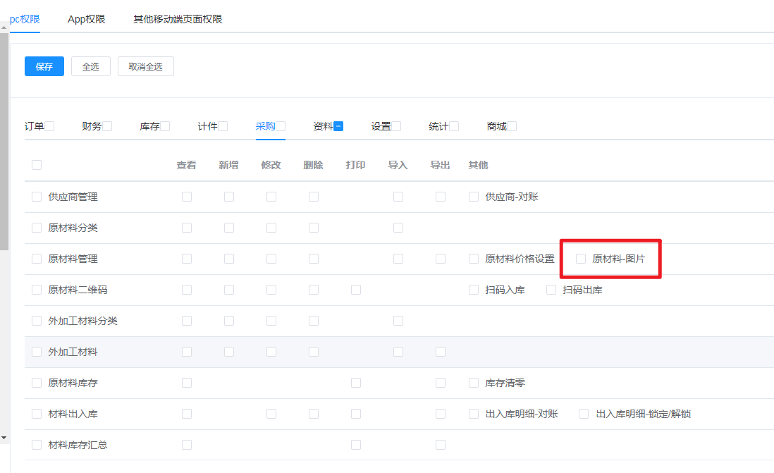Switch to the 统计 module tab
Viewport: 774px width, 473px height.
tap(438, 126)
